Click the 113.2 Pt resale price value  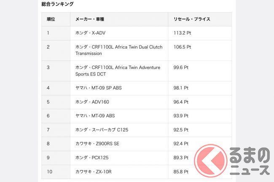[182, 33]
